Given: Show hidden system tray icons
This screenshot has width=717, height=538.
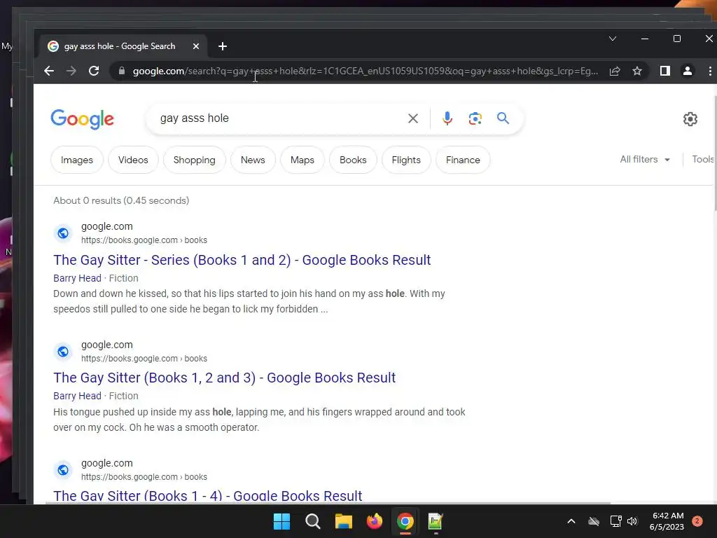Looking at the screenshot, I should pos(571,521).
